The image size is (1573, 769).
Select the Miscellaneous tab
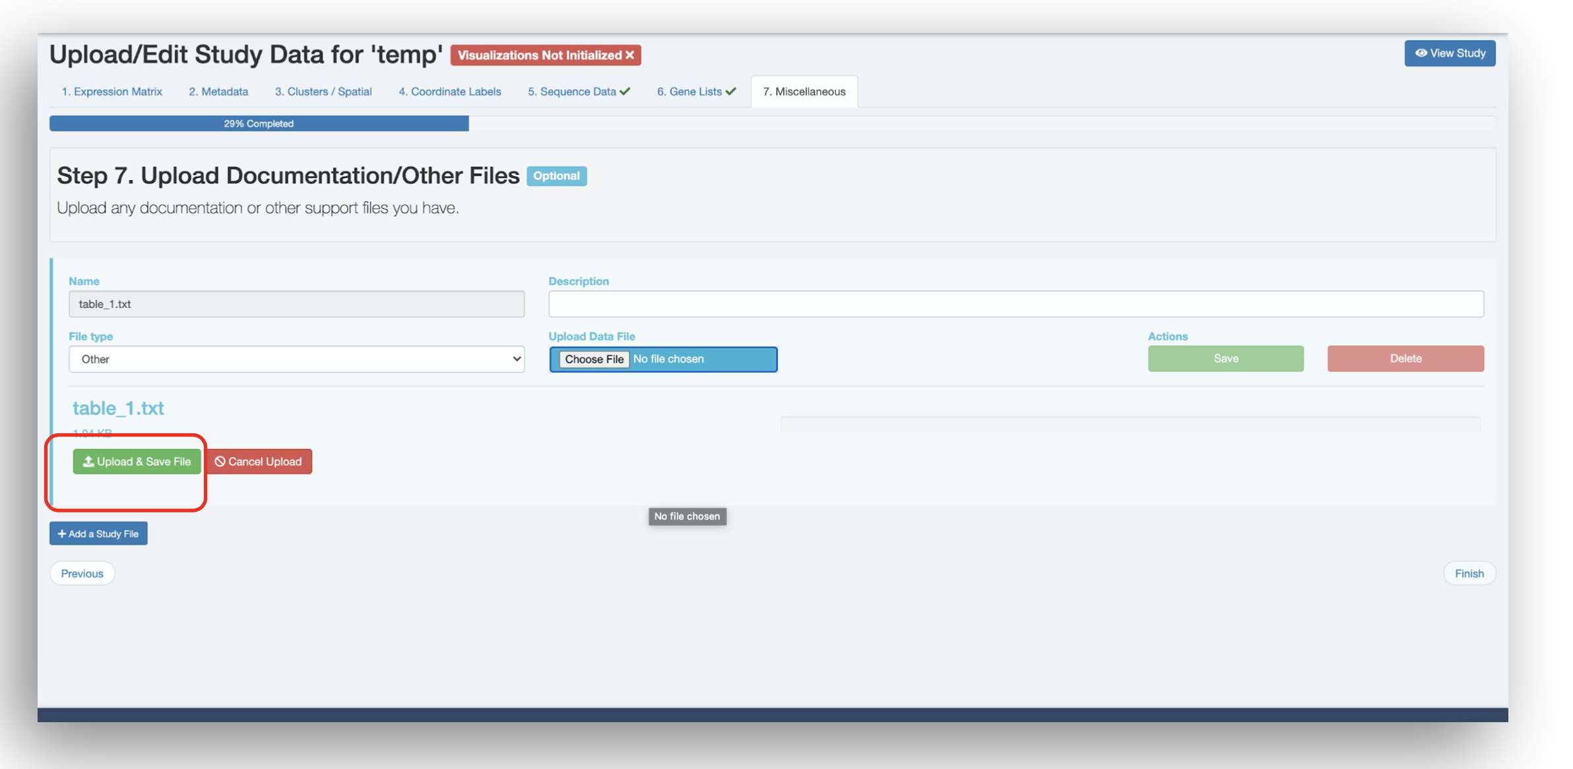click(804, 92)
